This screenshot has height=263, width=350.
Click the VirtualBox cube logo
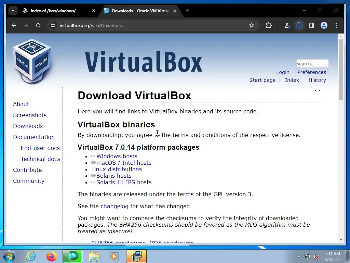point(32,61)
